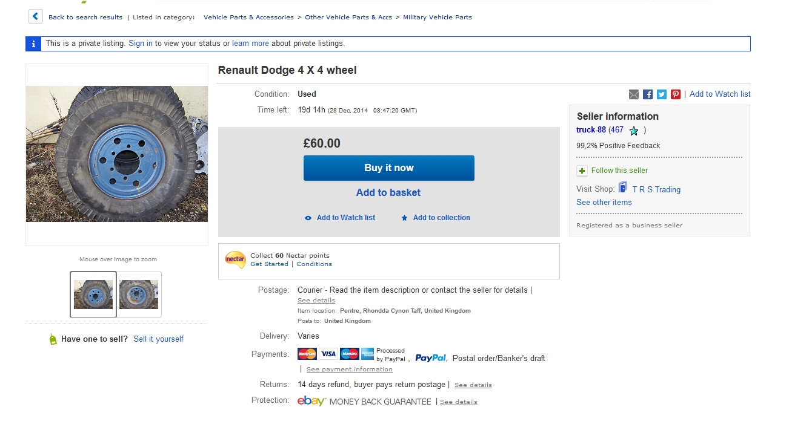Open See payment information link

[349, 370]
